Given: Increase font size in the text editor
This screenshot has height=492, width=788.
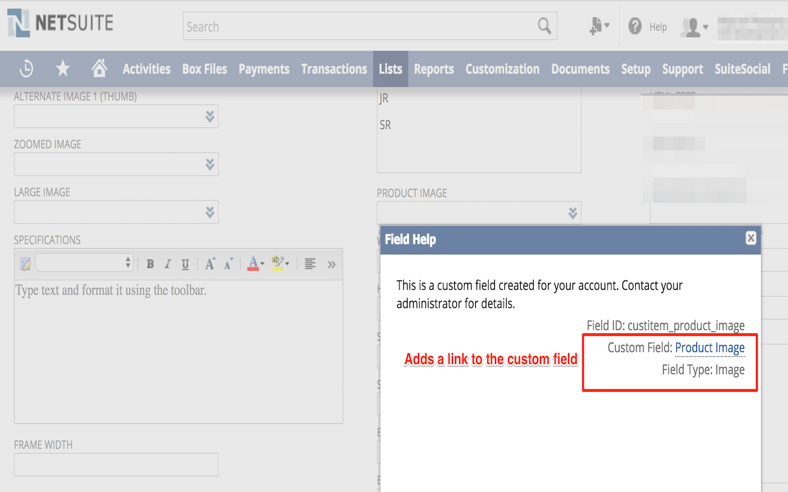Looking at the screenshot, I should pos(209,264).
